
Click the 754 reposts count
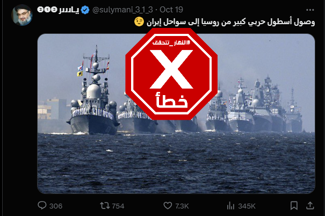pos(118,206)
